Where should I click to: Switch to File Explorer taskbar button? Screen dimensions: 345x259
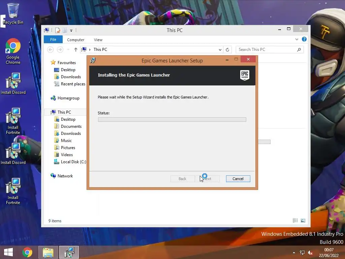tap(48, 252)
